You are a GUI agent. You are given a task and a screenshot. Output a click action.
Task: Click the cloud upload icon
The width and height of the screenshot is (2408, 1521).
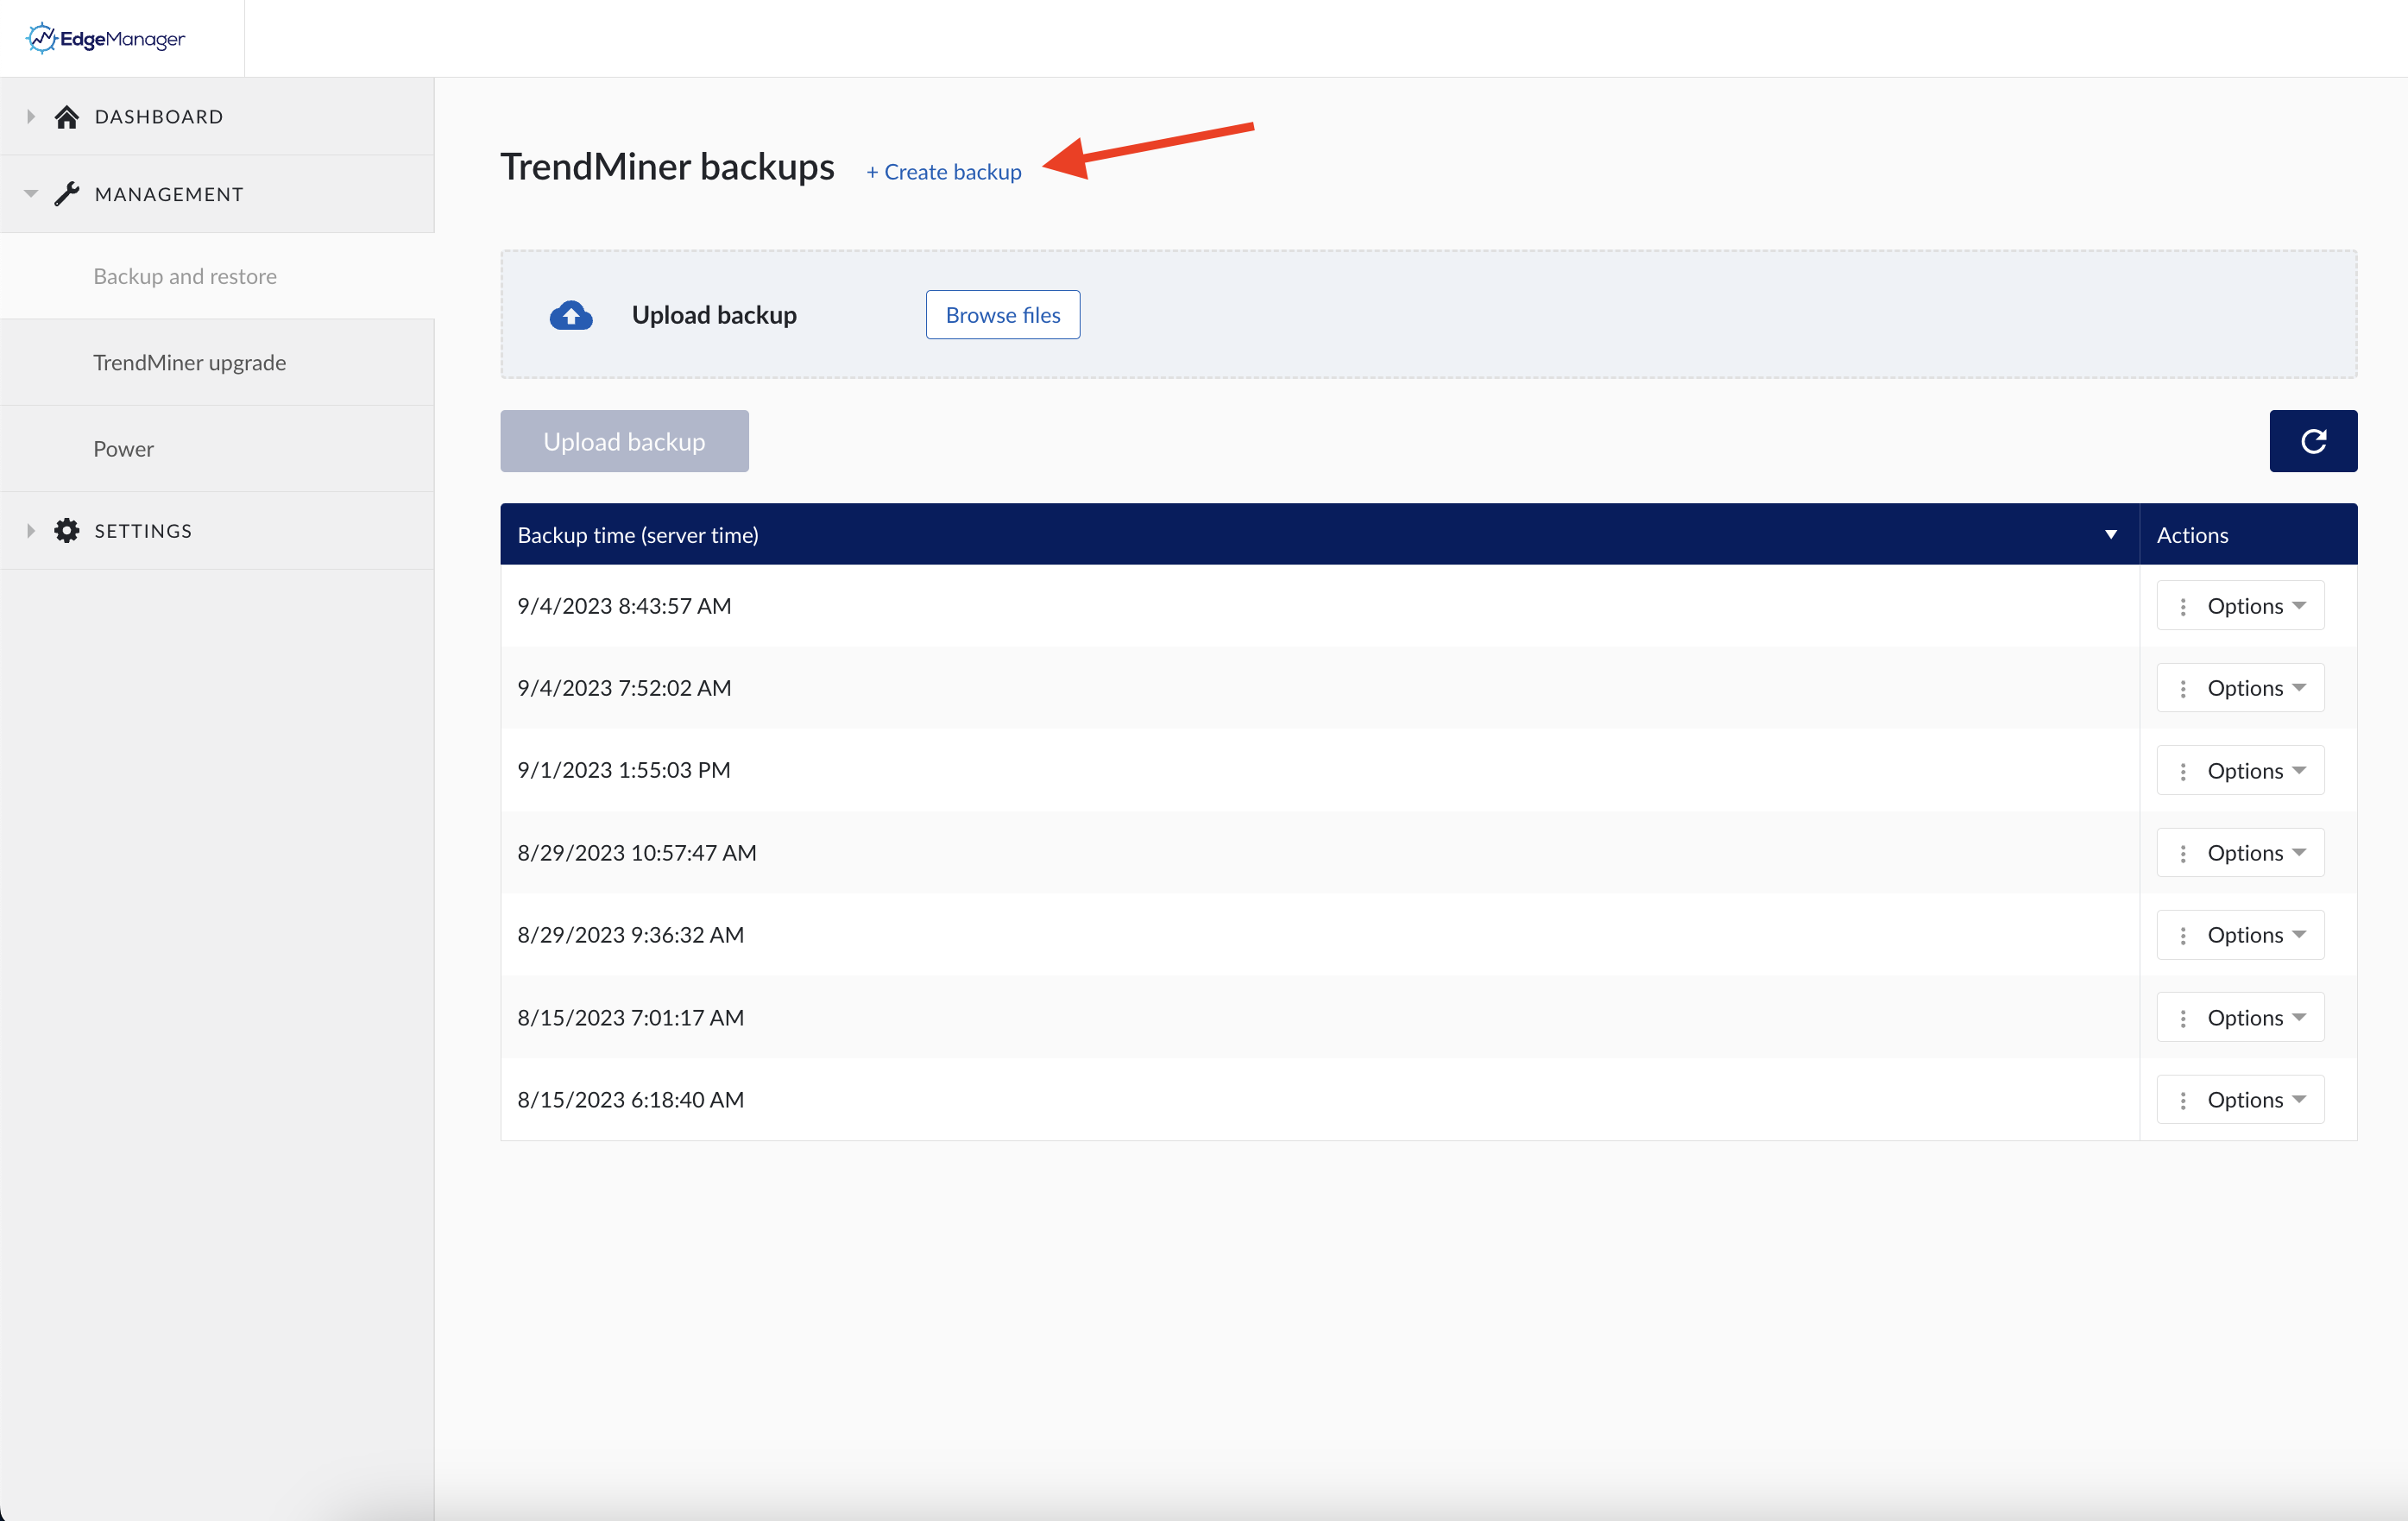(570, 315)
